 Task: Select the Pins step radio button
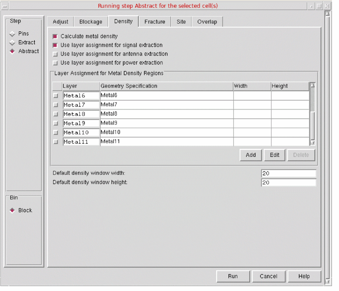coord(12,34)
